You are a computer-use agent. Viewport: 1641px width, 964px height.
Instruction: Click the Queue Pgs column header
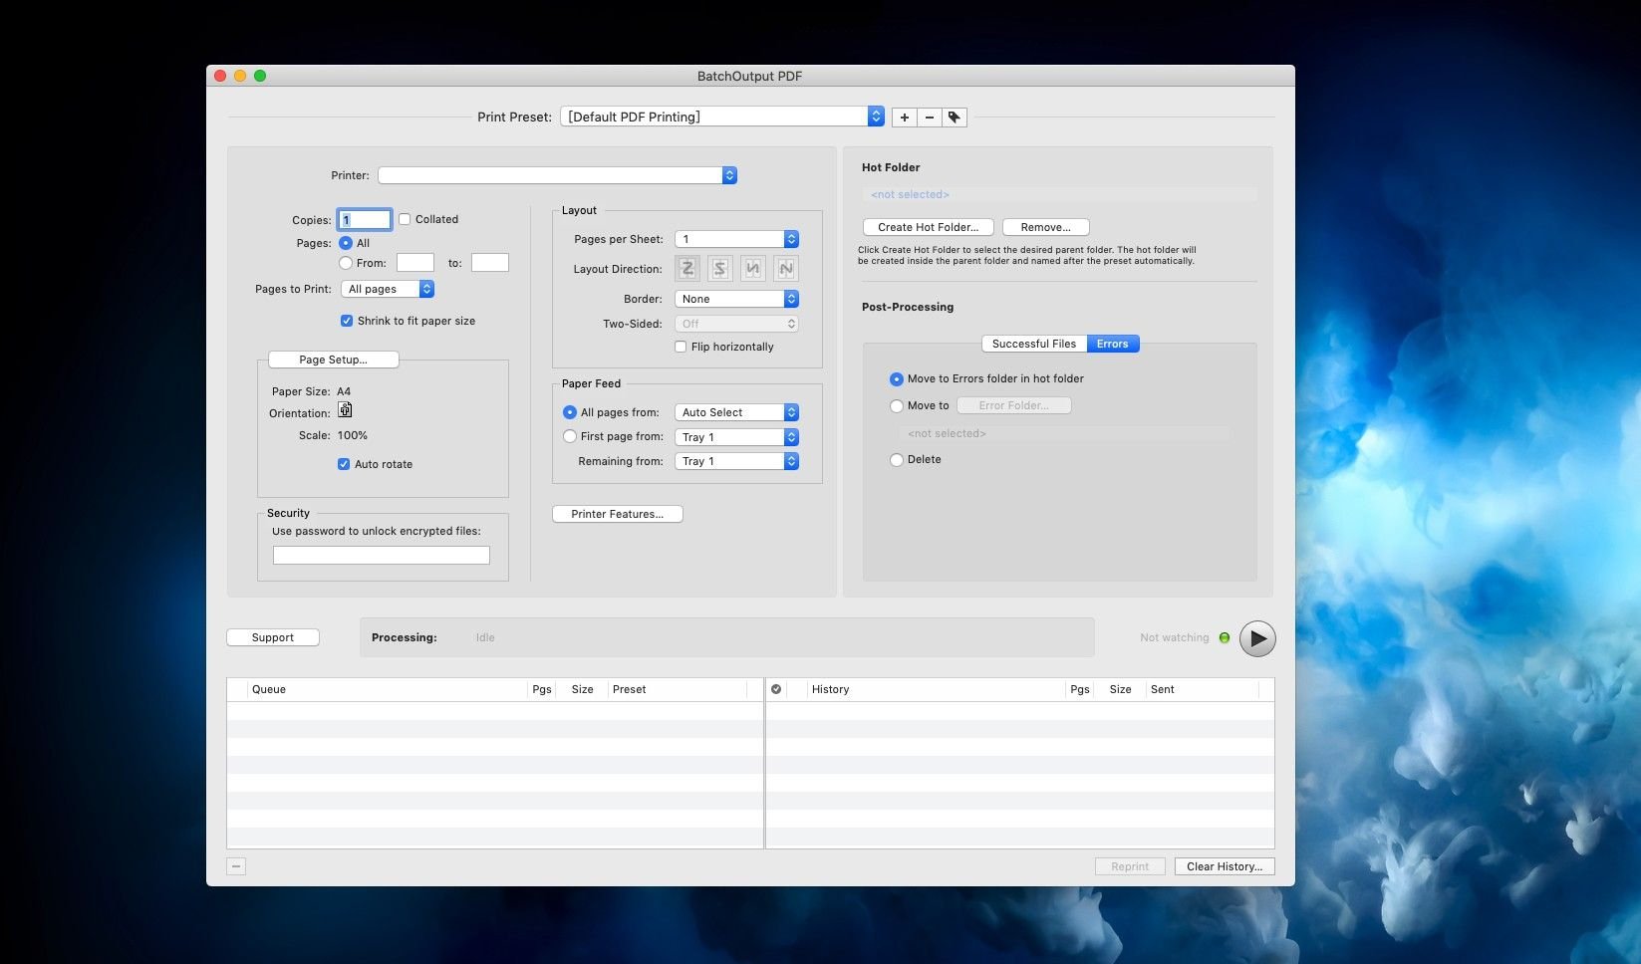[x=542, y=689]
